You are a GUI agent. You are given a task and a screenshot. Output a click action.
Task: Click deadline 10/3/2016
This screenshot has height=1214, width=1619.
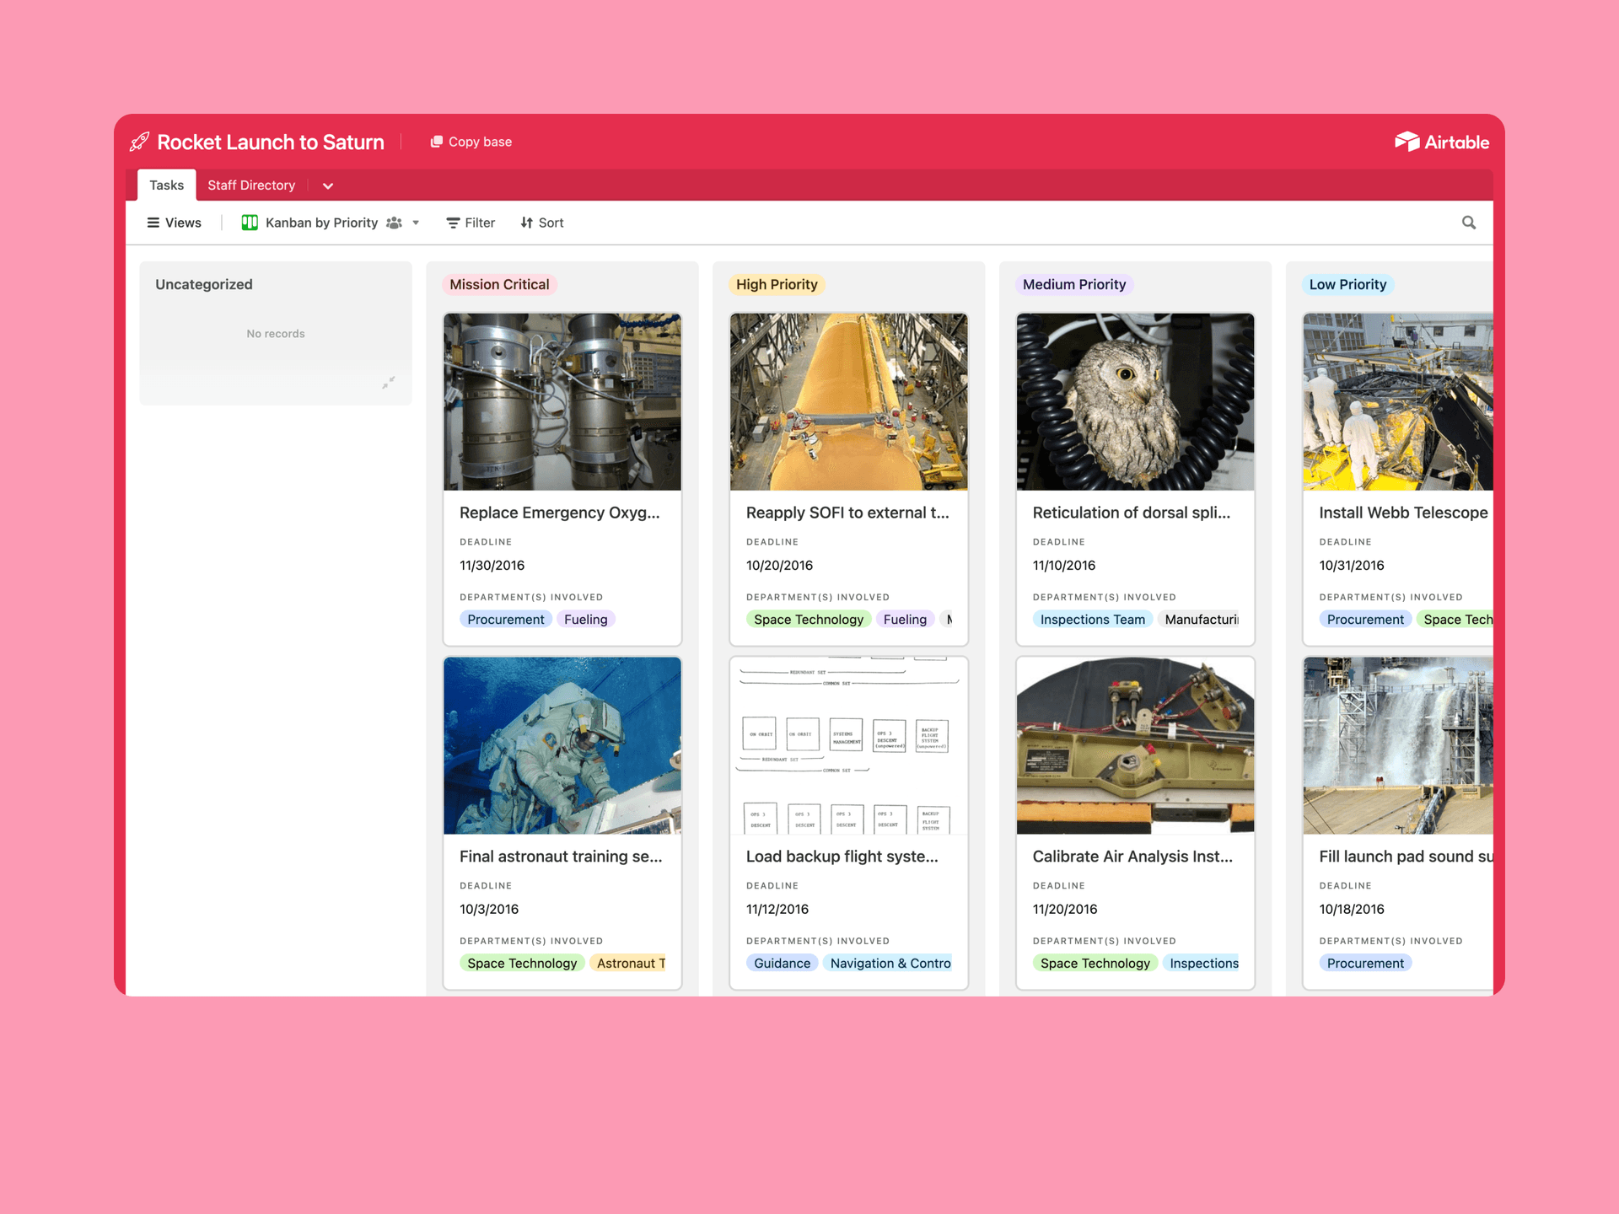tap(489, 910)
